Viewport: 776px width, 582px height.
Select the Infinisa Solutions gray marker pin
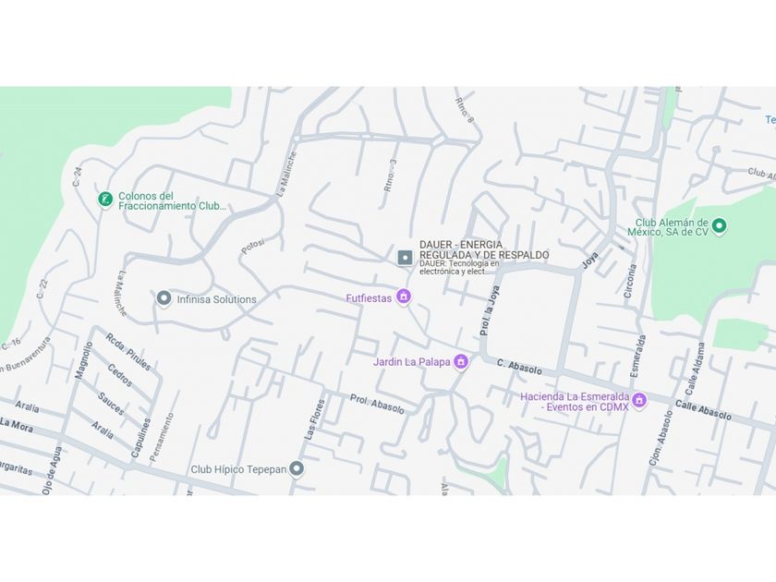[x=164, y=298]
